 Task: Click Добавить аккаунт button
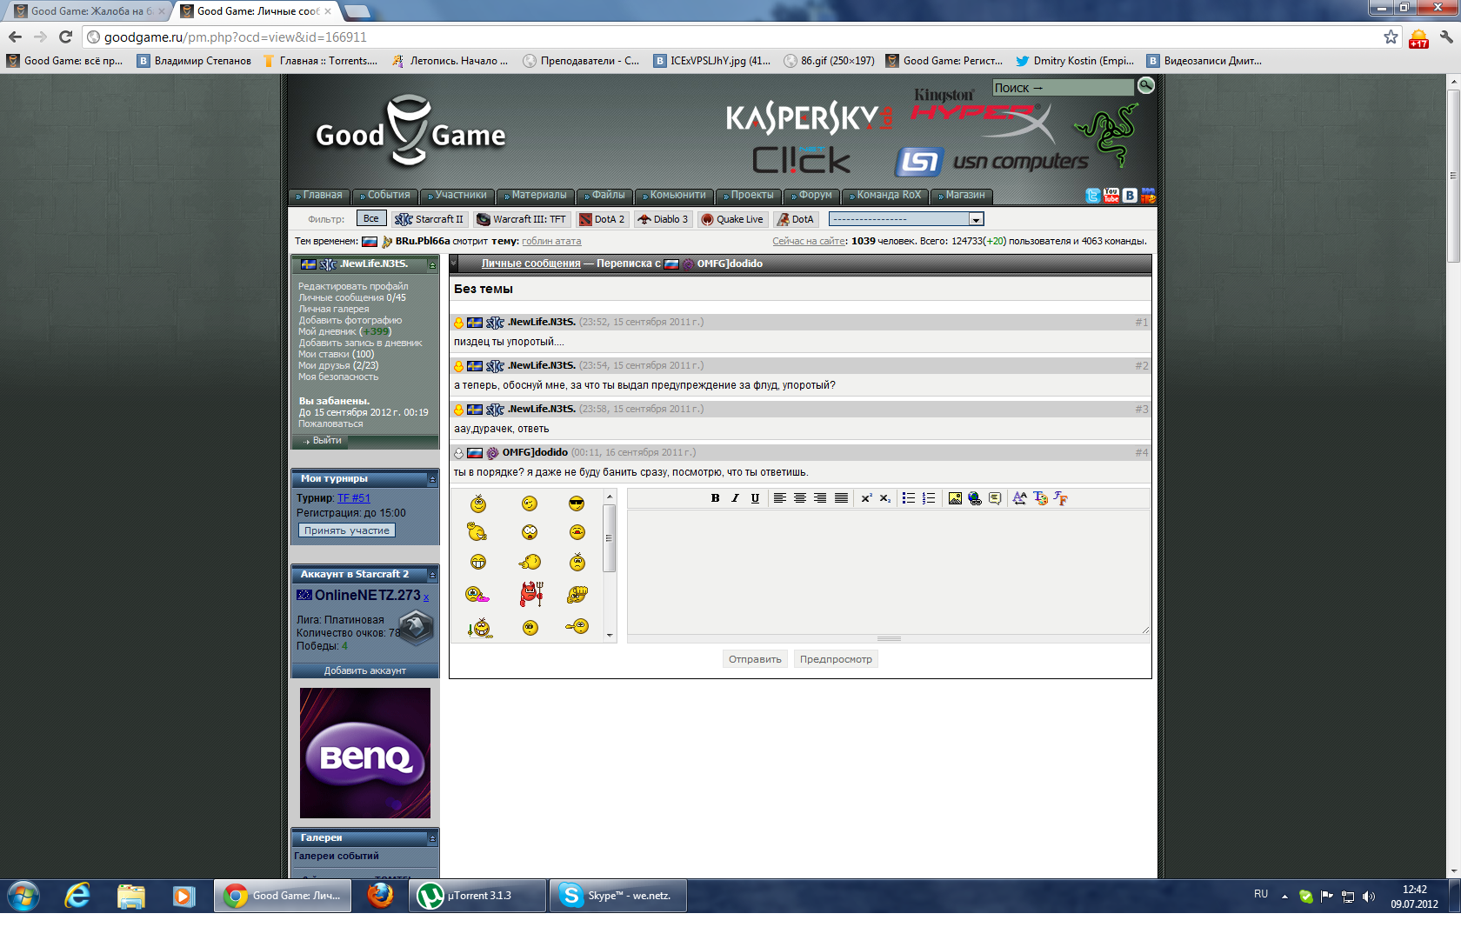pyautogui.click(x=365, y=670)
